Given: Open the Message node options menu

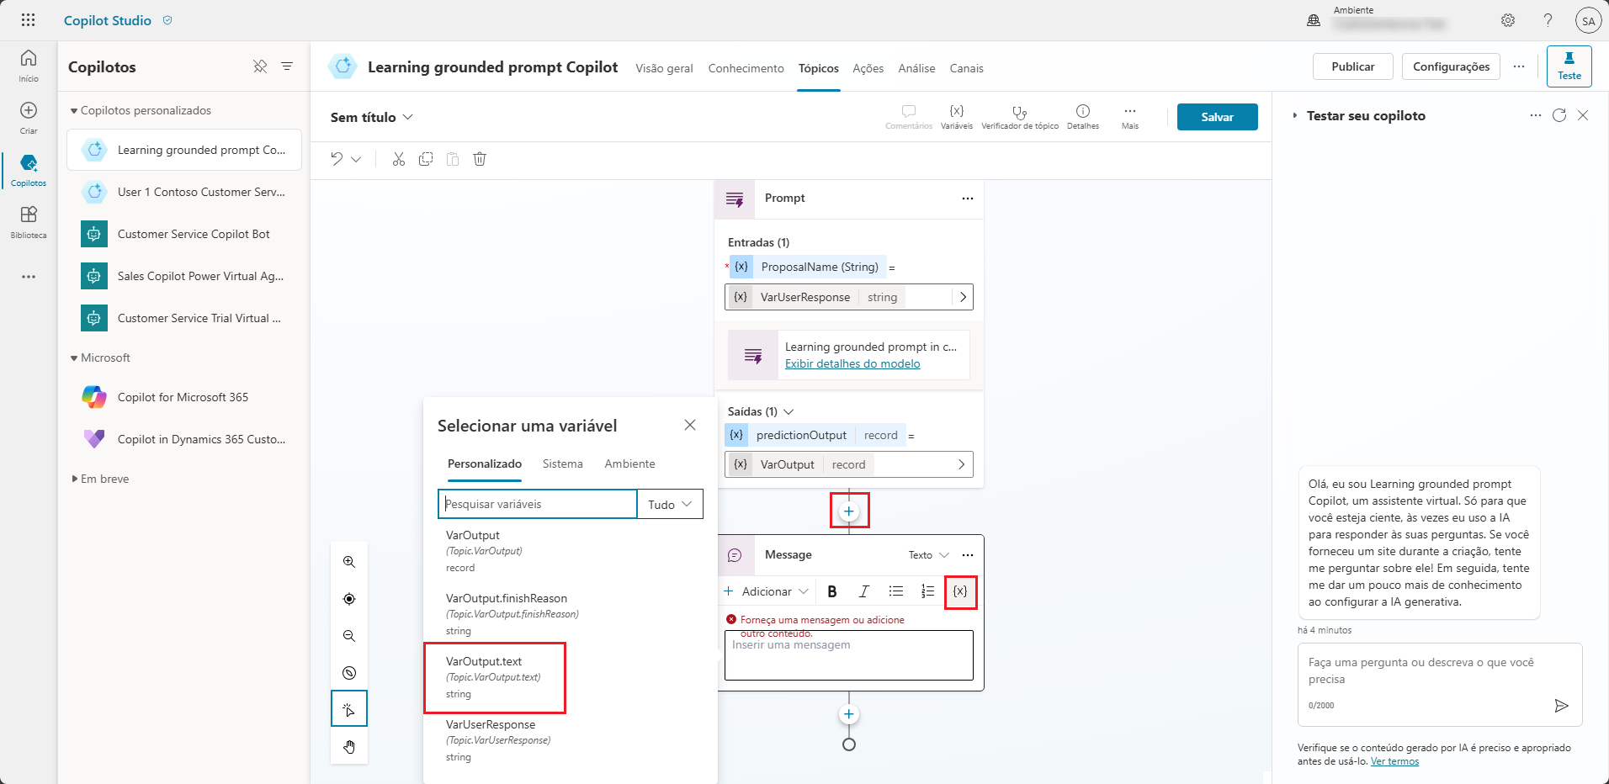Looking at the screenshot, I should click(968, 555).
